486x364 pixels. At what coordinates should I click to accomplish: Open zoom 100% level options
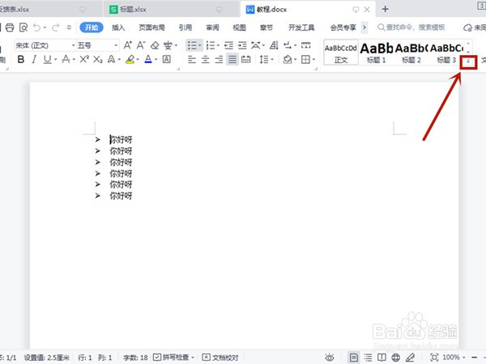click(x=454, y=358)
